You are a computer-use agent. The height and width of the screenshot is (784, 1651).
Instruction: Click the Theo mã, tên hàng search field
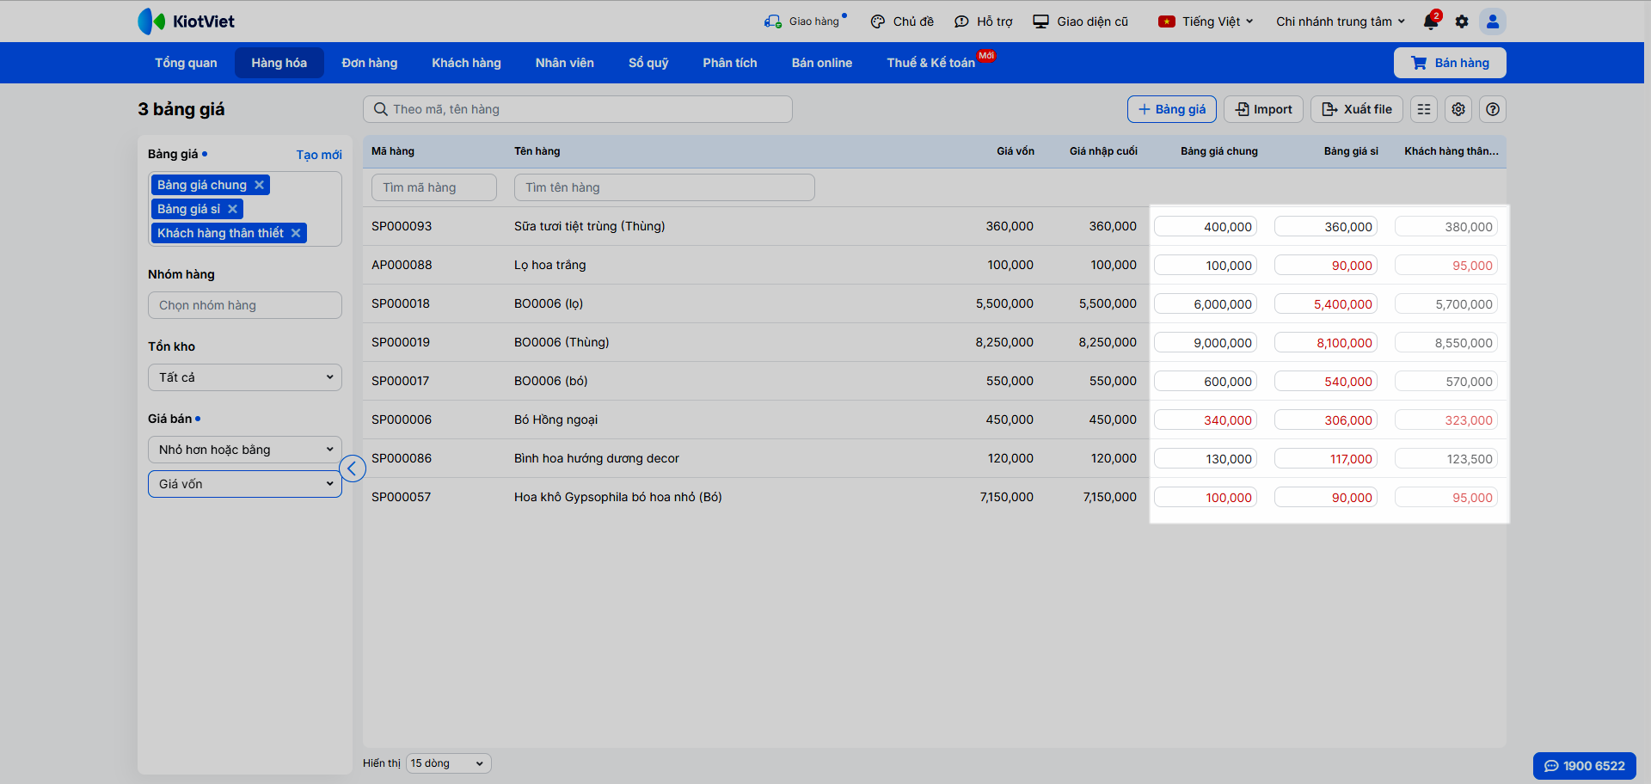pyautogui.click(x=578, y=109)
